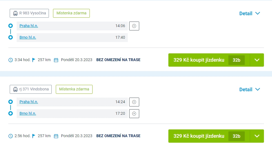
Task: Click train icon in R 983 Vysočina badge
Action: (15, 13)
